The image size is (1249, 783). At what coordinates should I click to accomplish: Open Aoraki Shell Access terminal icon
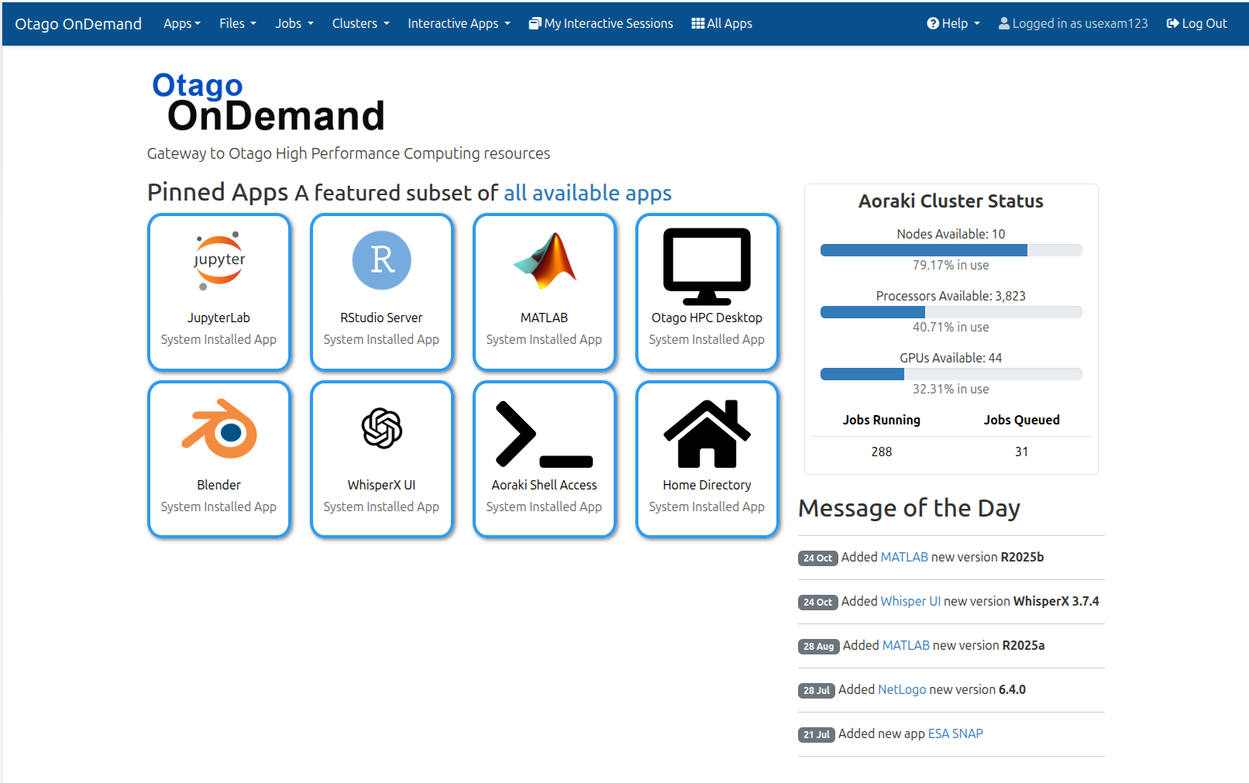tap(545, 434)
